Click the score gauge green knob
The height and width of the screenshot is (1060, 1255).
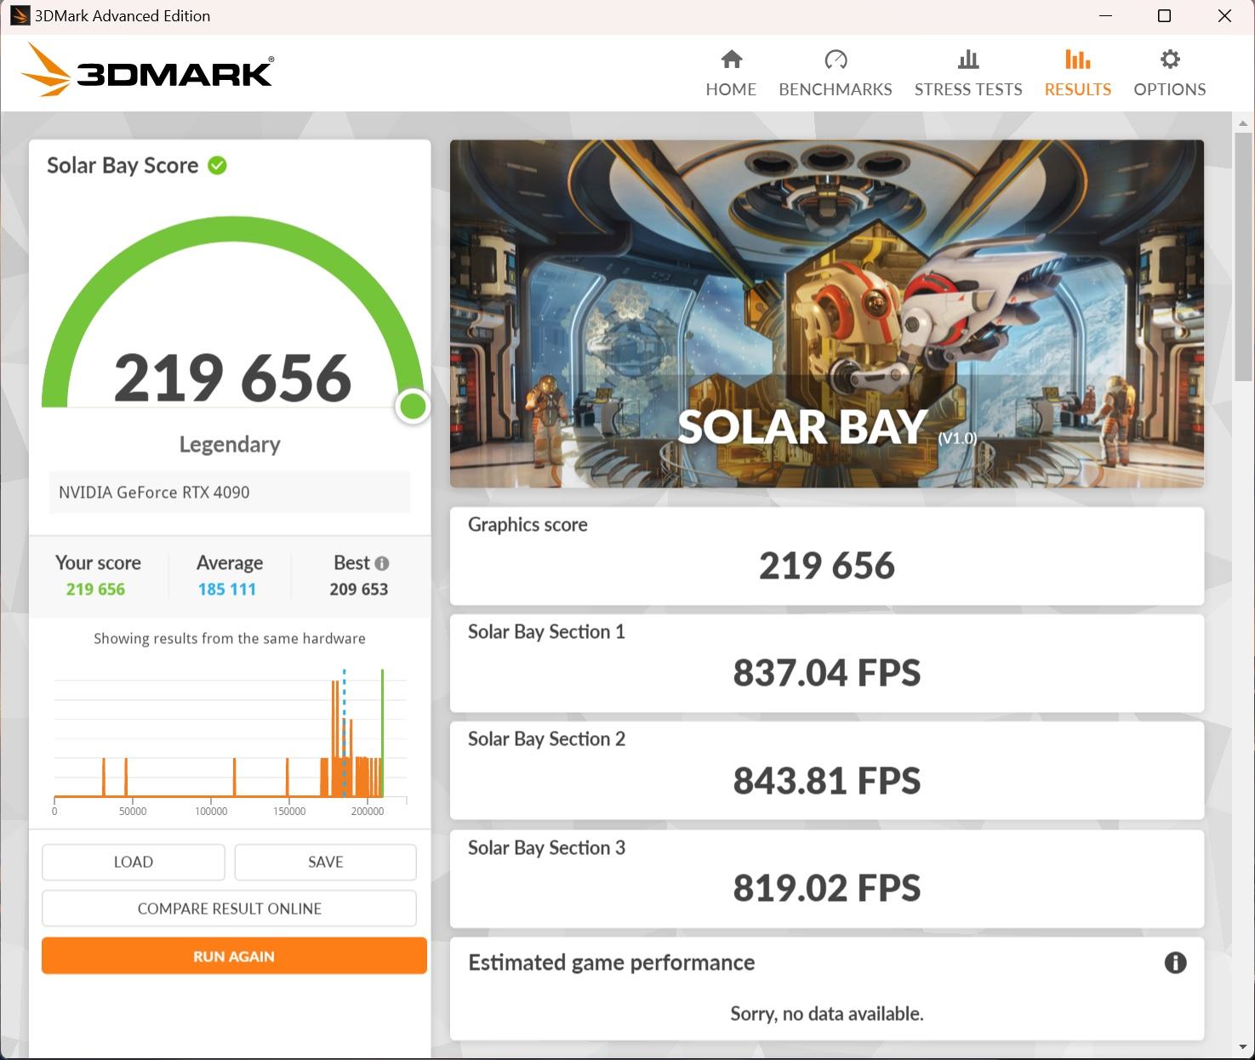413,407
